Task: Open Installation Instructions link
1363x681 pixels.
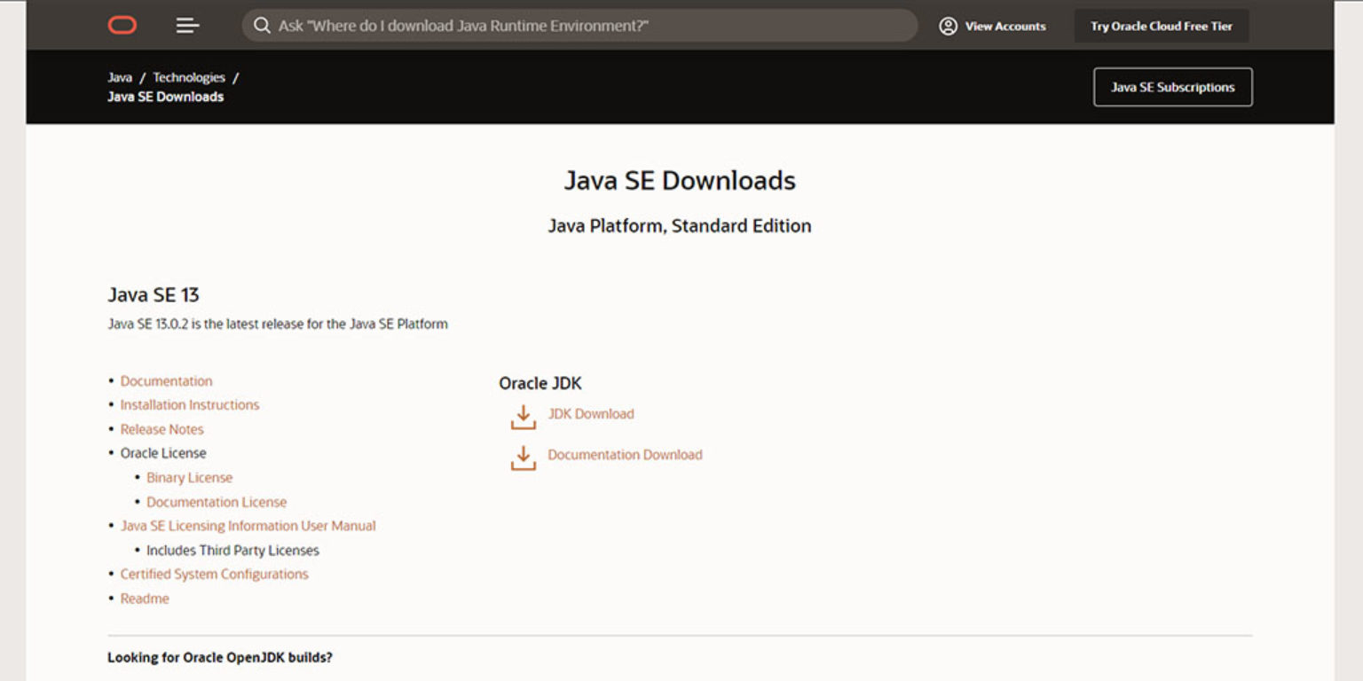Action: (x=190, y=405)
